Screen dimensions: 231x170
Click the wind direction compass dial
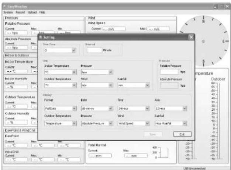click(x=204, y=41)
